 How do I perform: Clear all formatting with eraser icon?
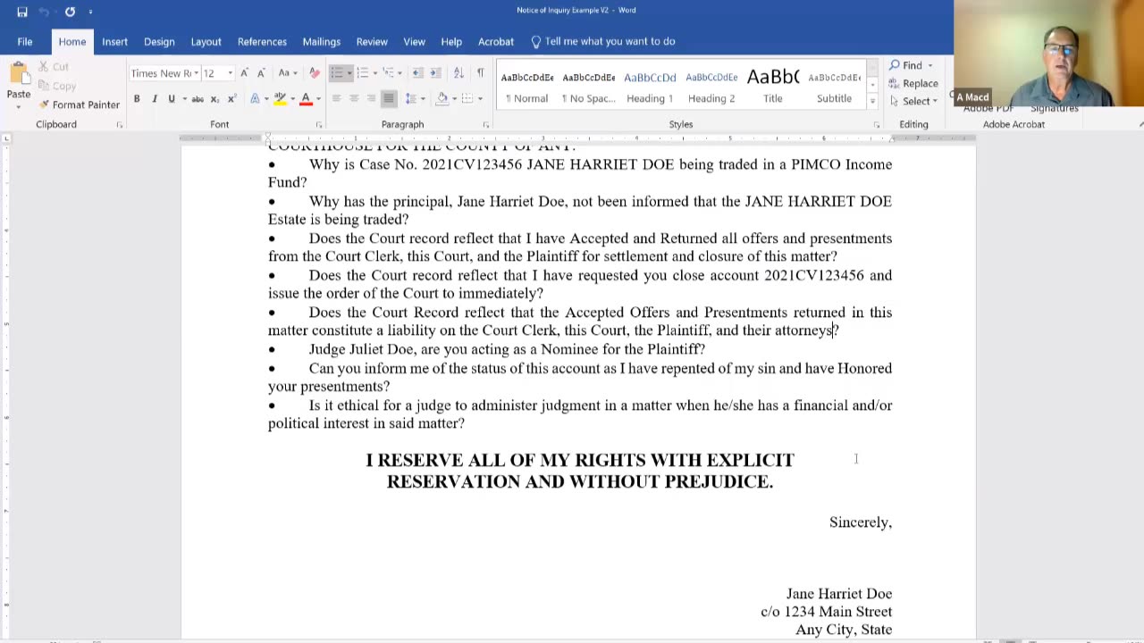pos(315,73)
